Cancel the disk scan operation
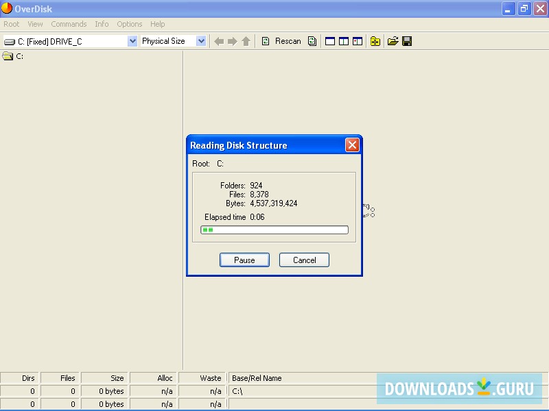This screenshot has width=549, height=411. tap(304, 260)
